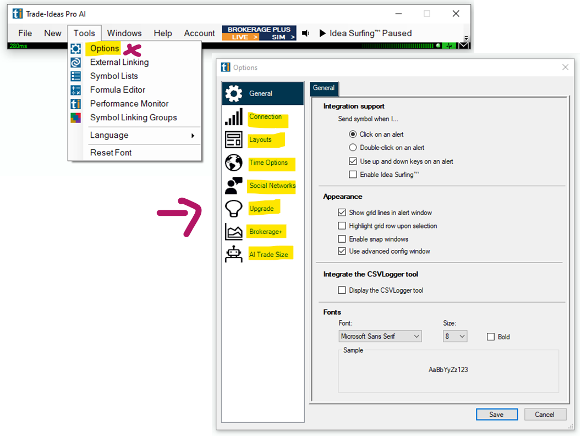This screenshot has height=436, width=581.
Task: Toggle 'Use advanced config window' checkbox
Action: 342,251
